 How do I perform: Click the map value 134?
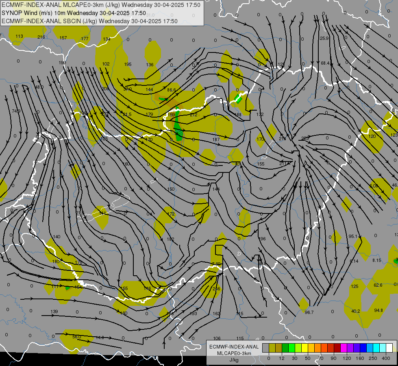107,39
